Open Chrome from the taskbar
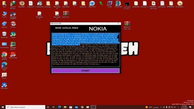Image resolution: width=194 pixels, height=109 pixels. click(x=82, y=107)
